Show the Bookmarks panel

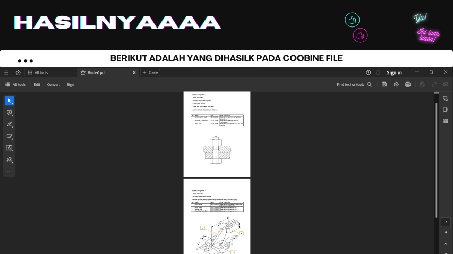[x=446, y=110]
